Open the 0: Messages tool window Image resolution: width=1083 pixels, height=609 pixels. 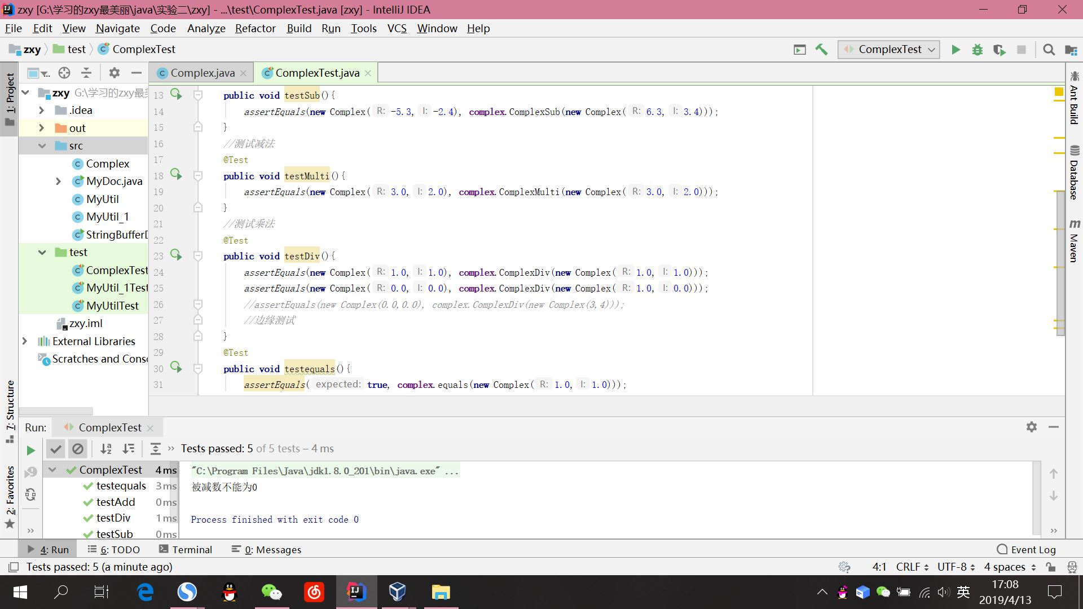tap(266, 549)
